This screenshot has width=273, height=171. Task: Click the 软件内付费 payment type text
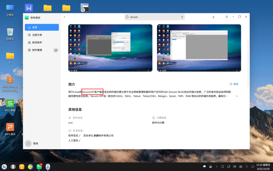(158, 123)
